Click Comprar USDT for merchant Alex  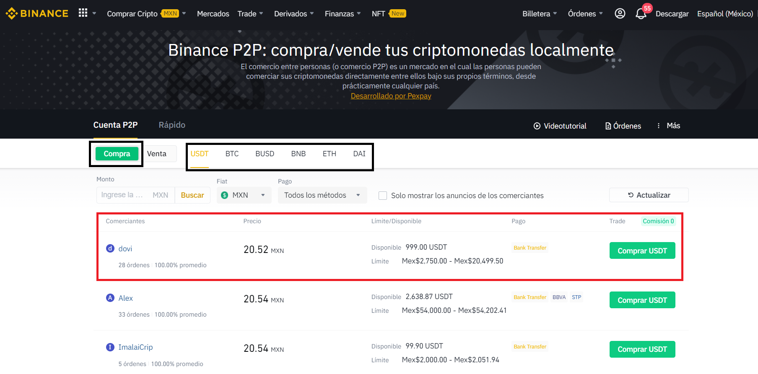coord(642,300)
